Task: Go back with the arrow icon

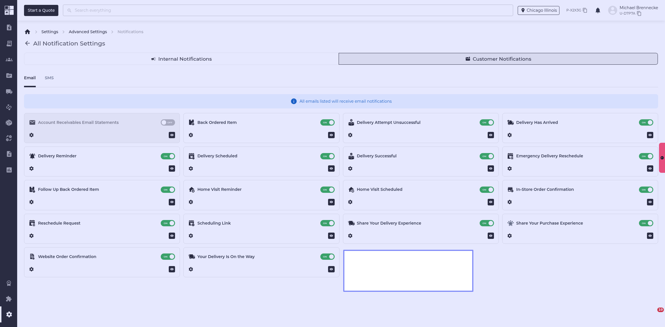Action: click(x=27, y=43)
